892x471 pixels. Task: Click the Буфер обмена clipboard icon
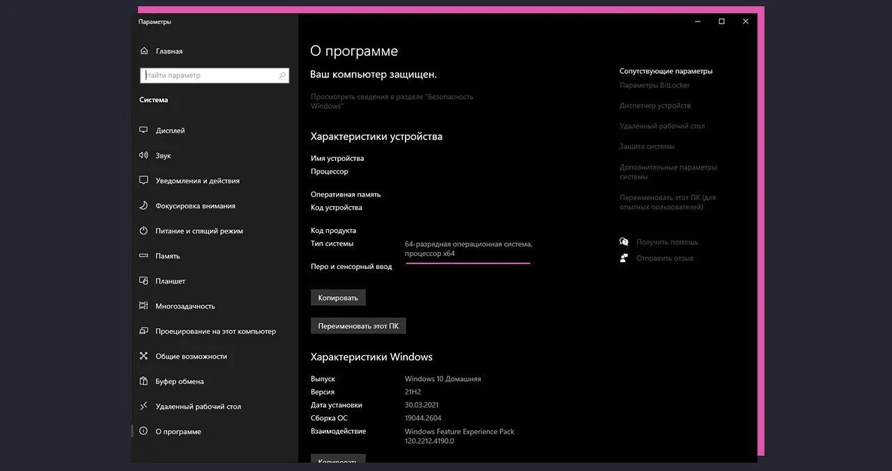[x=144, y=381]
